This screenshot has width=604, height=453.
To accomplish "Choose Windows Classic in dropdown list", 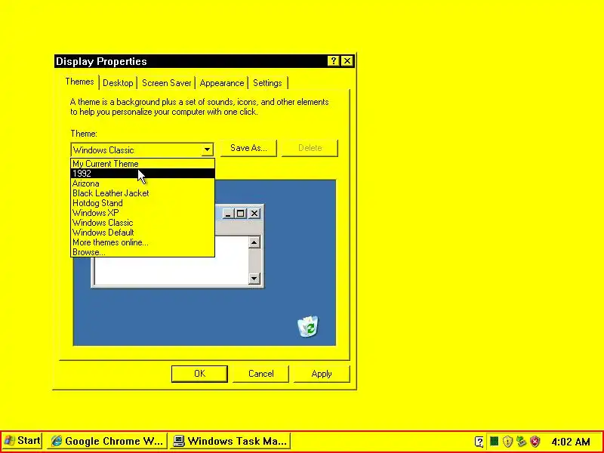I will [x=143, y=223].
